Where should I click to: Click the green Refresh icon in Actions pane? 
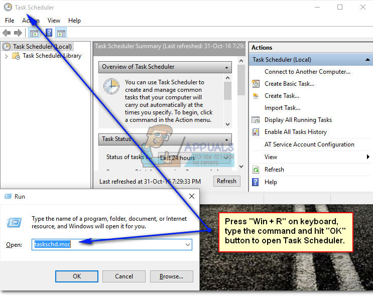coord(256,170)
